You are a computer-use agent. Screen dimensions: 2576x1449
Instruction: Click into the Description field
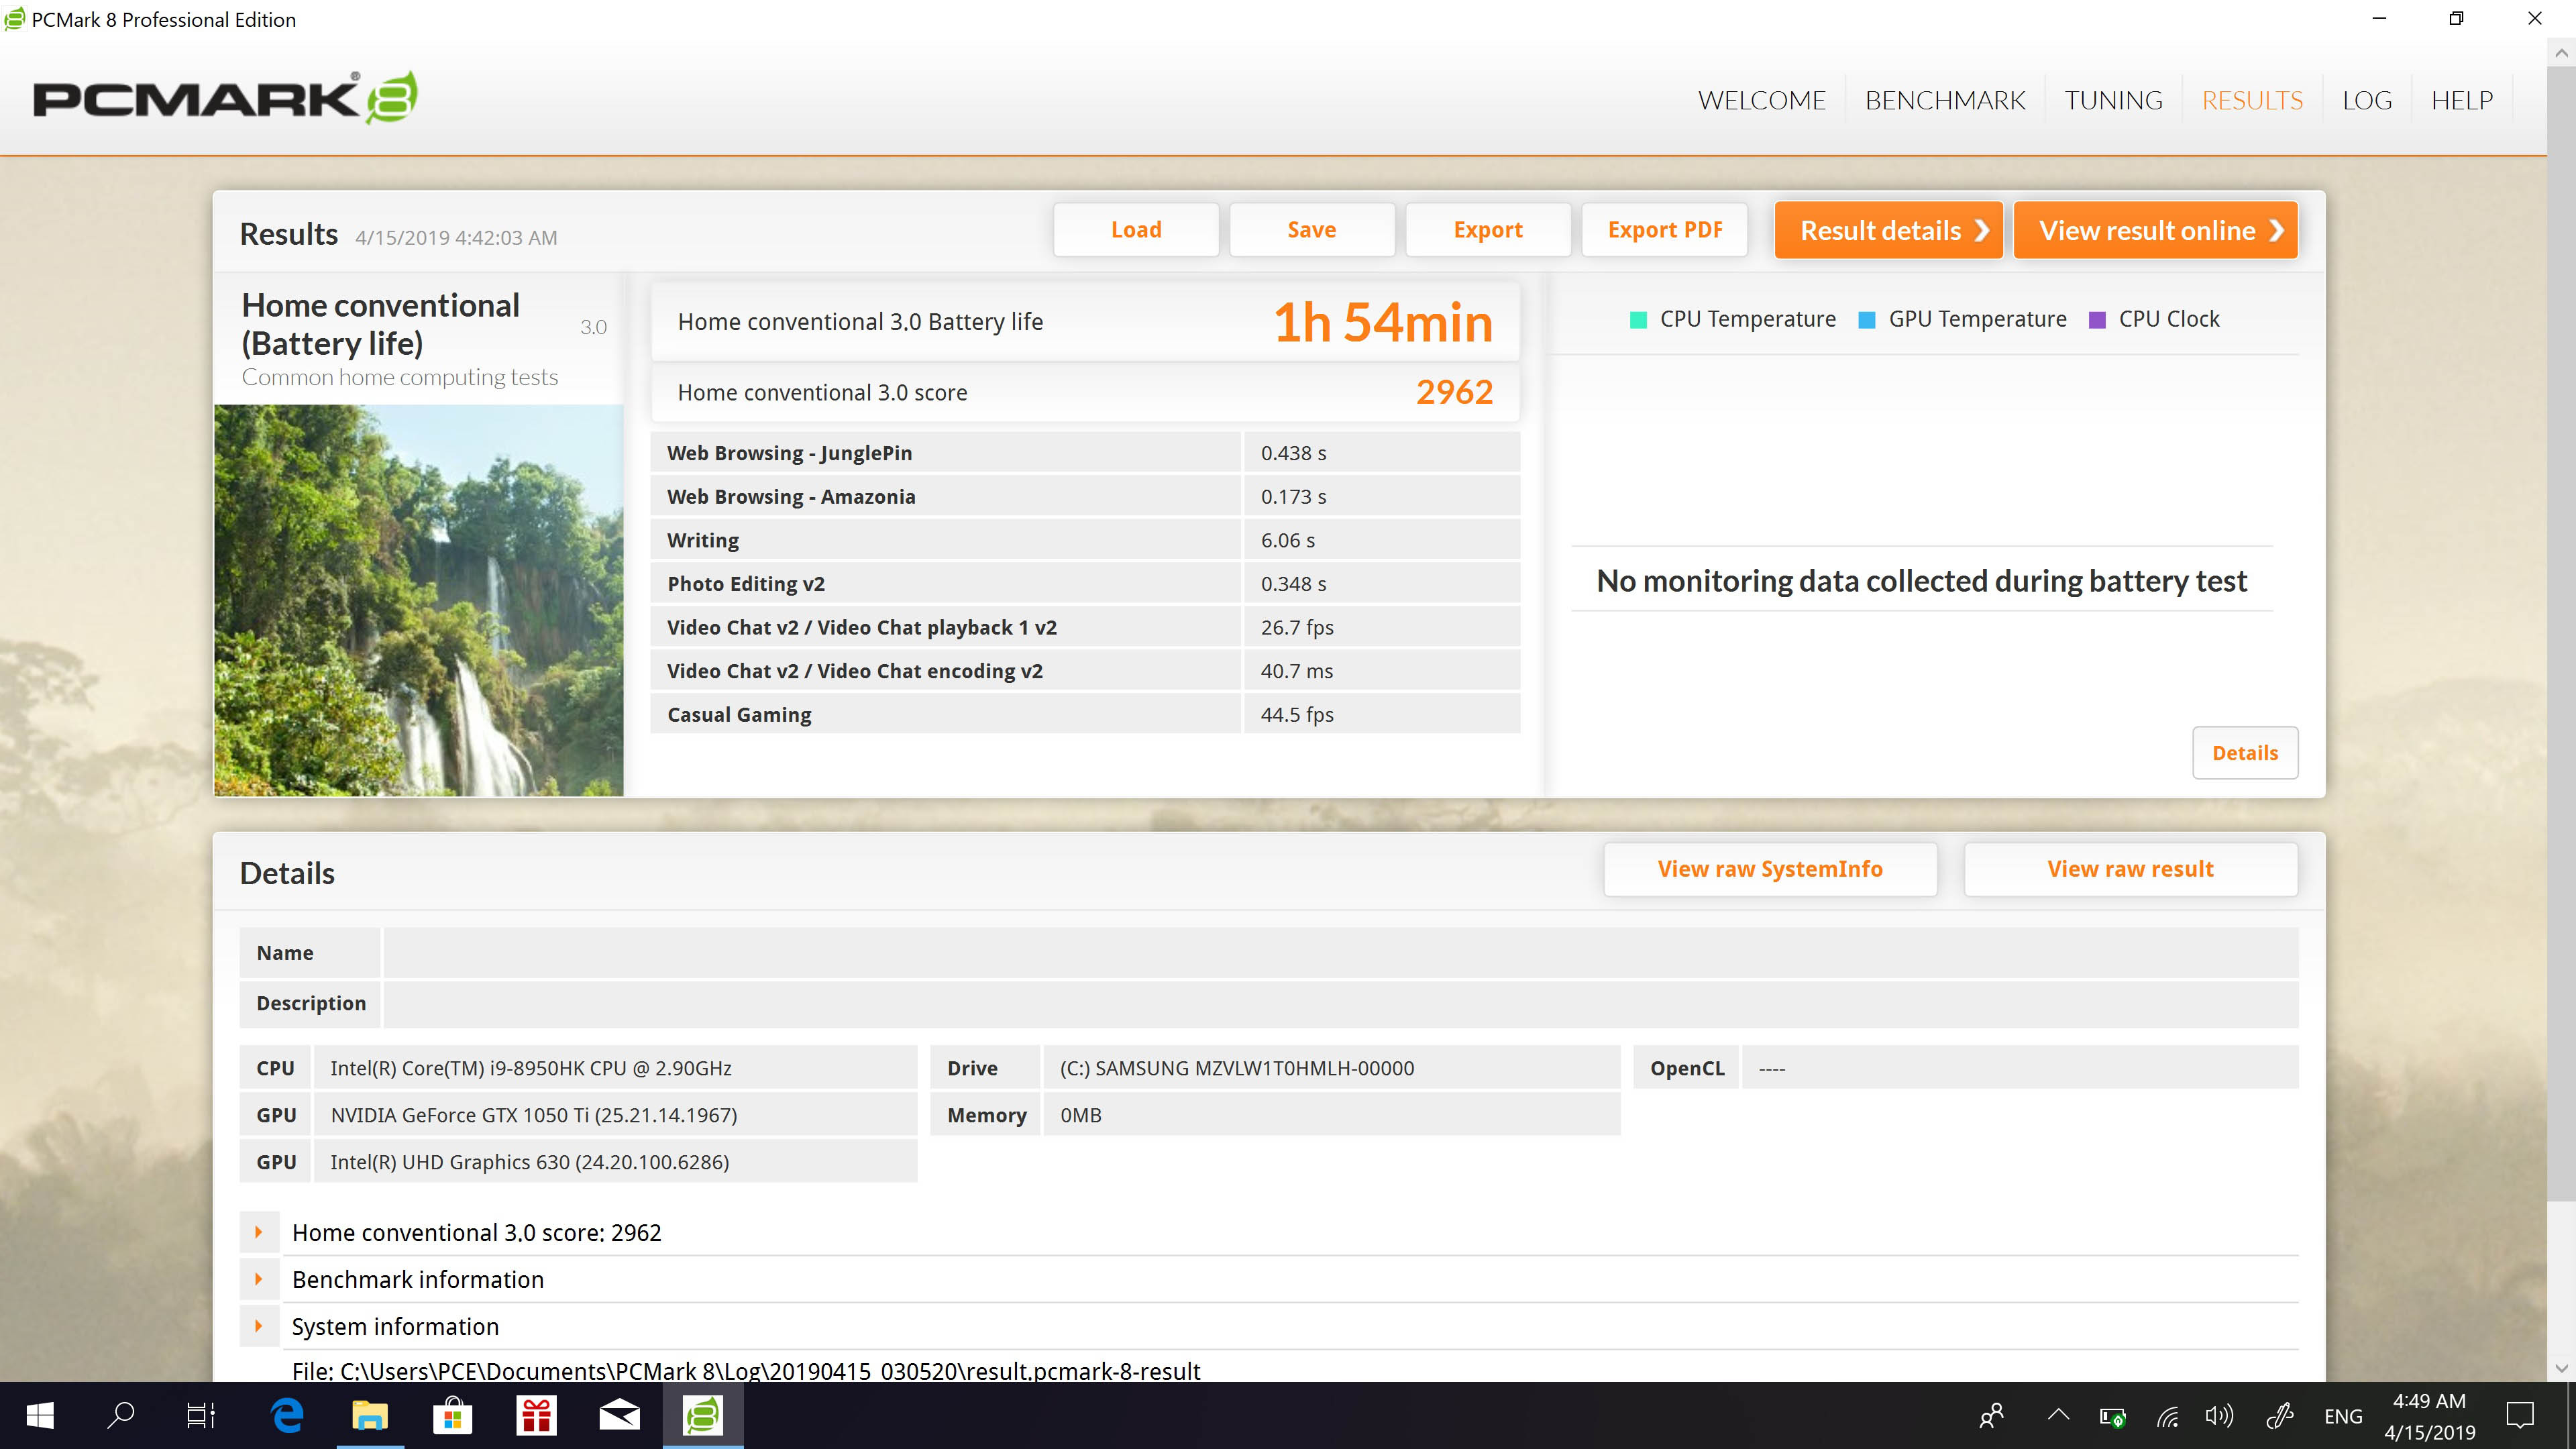1340,1003
